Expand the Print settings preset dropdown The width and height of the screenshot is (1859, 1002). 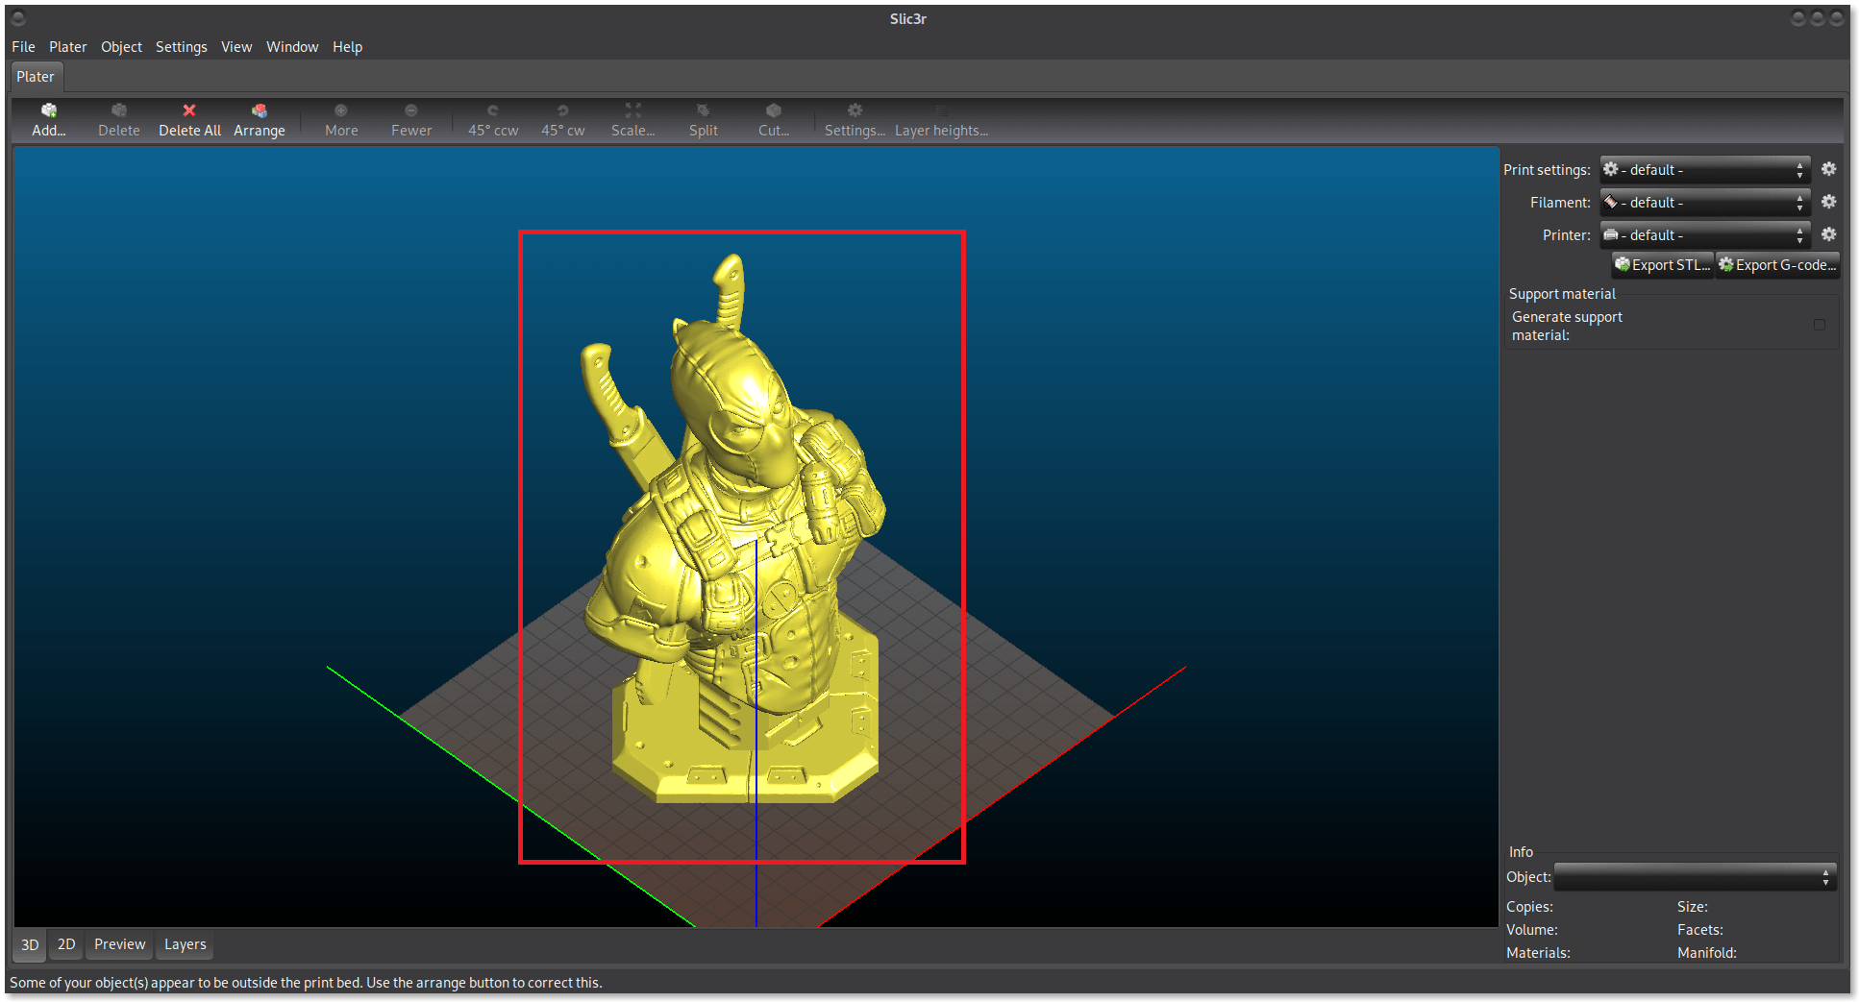1704,170
